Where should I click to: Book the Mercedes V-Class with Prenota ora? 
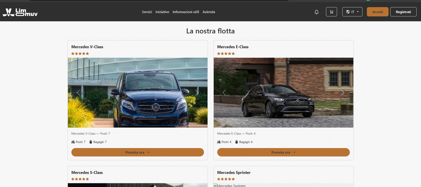coord(138,152)
